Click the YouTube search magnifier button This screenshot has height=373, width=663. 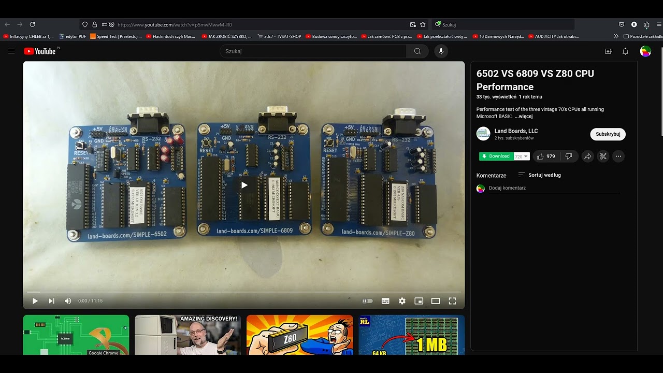(x=417, y=51)
